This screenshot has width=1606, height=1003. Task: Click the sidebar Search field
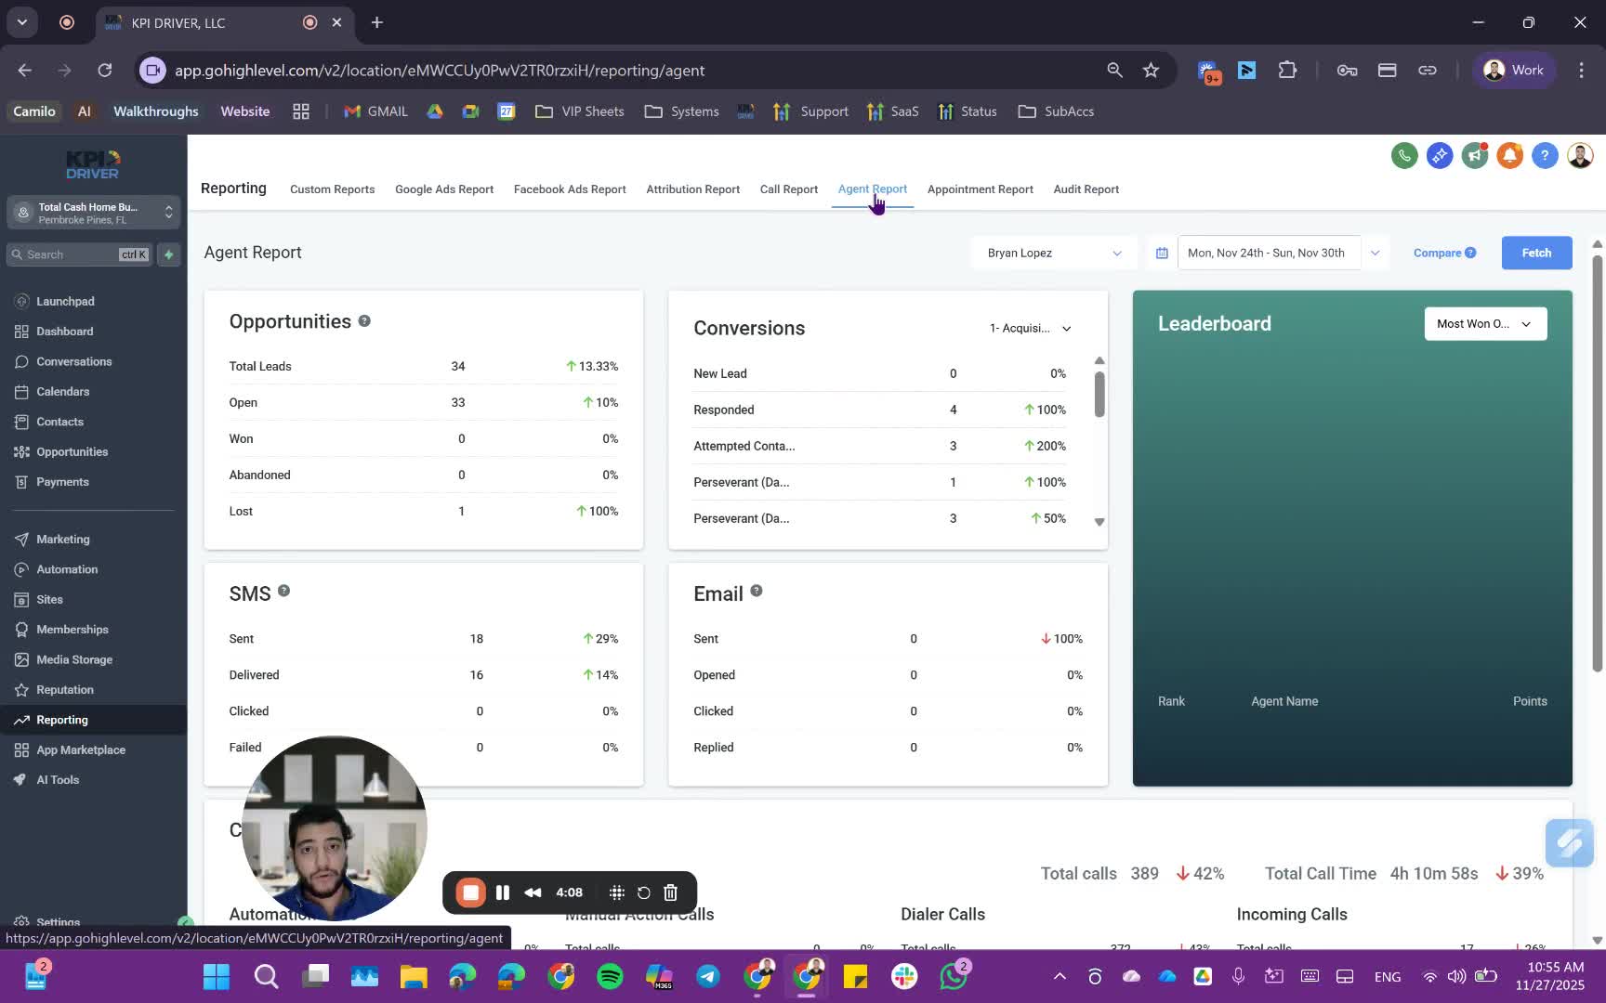click(80, 254)
